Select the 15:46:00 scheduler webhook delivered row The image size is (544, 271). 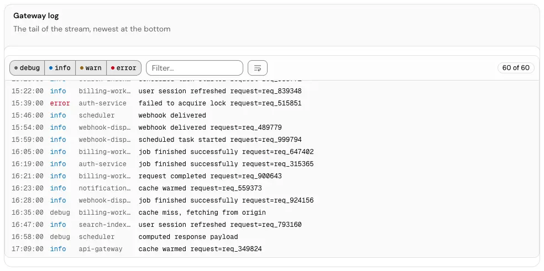point(272,115)
